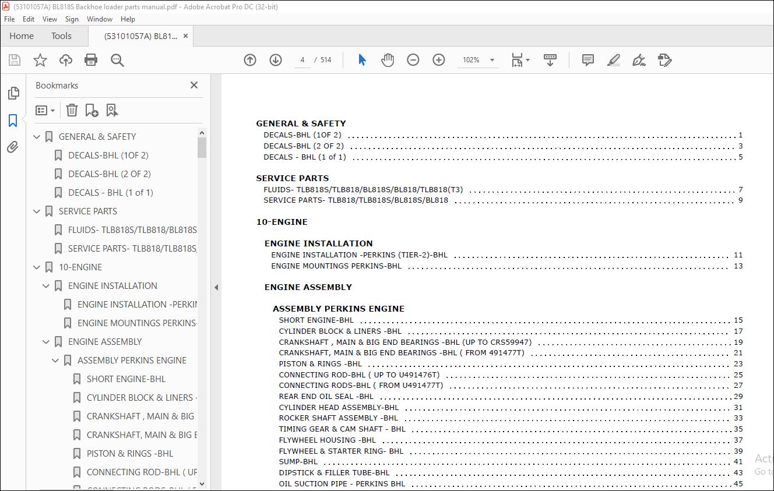
Task: Open bookmarks options list menu
Action: pyautogui.click(x=45, y=110)
